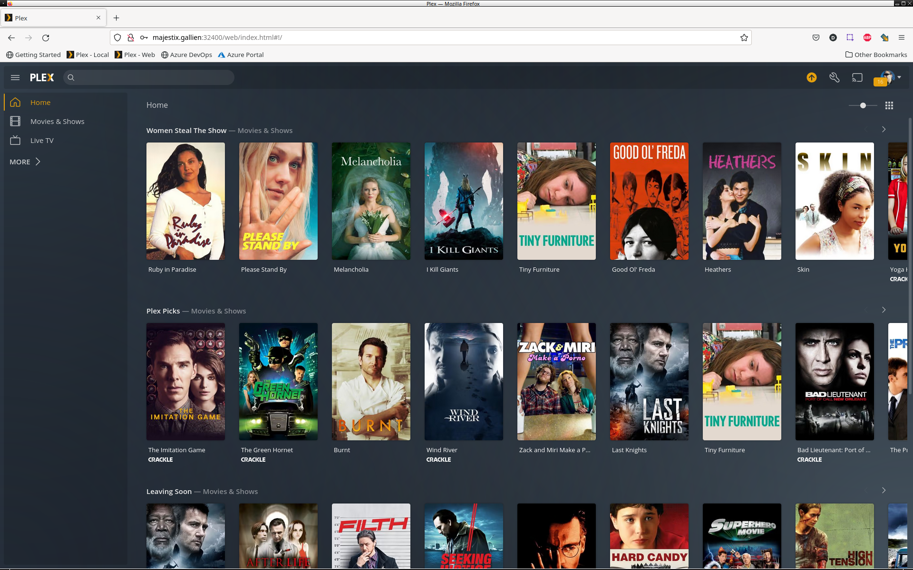The height and width of the screenshot is (570, 913).
Task: Open the user avatar account menu
Action: pos(887,77)
